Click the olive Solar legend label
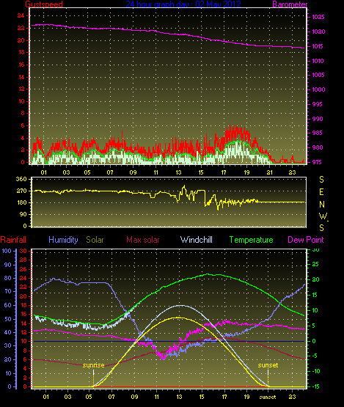 tap(95, 240)
